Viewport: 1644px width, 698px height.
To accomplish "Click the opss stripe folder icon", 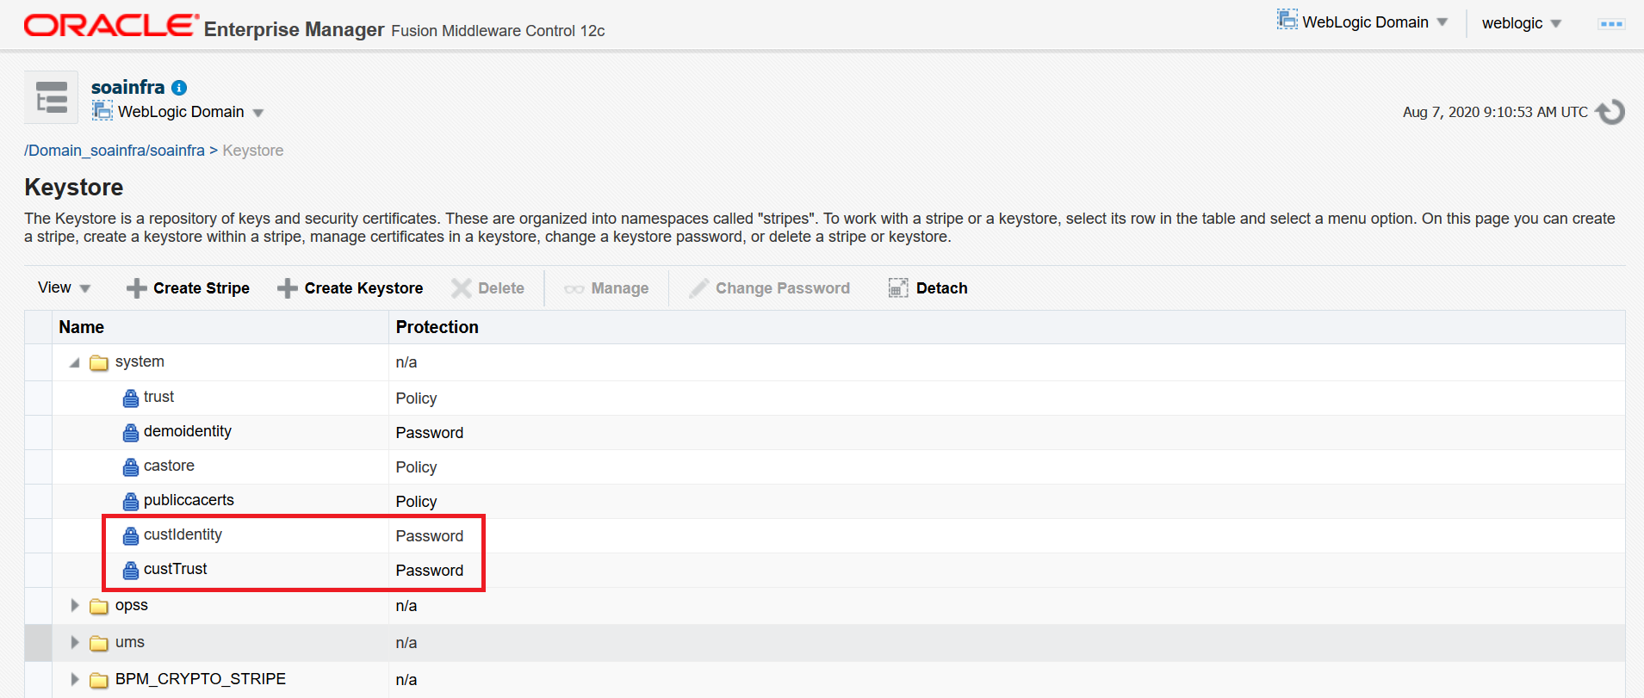I will pos(99,607).
